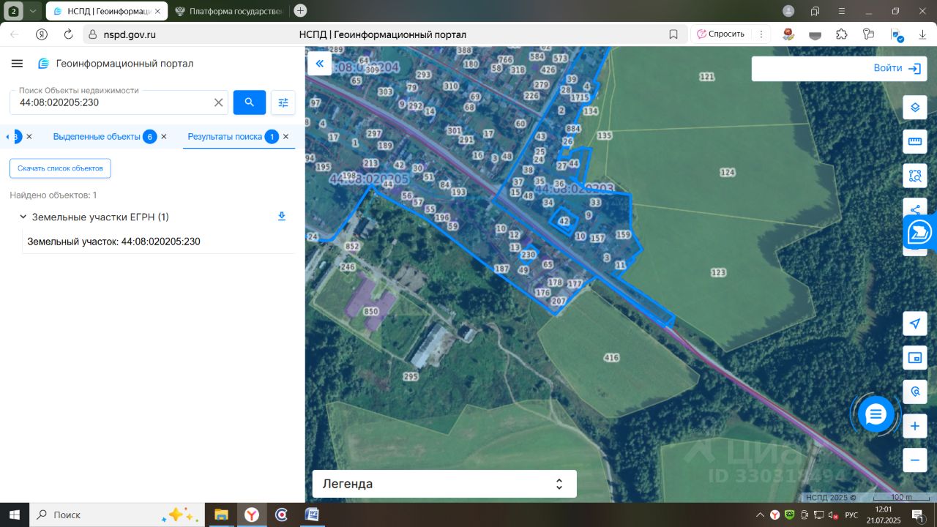Image resolution: width=937 pixels, height=527 pixels.
Task: Click the blue search magnifier button
Action: click(x=250, y=102)
